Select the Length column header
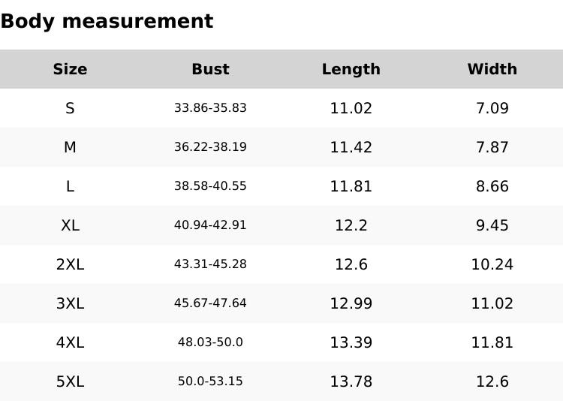 [x=351, y=69]
